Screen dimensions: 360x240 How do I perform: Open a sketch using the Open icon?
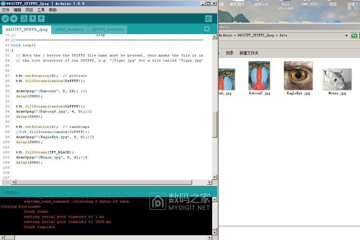[x=32, y=18]
